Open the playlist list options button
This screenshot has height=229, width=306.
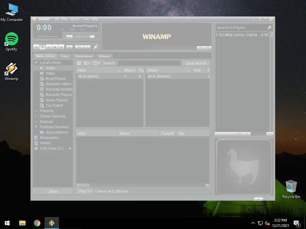(x=247, y=134)
